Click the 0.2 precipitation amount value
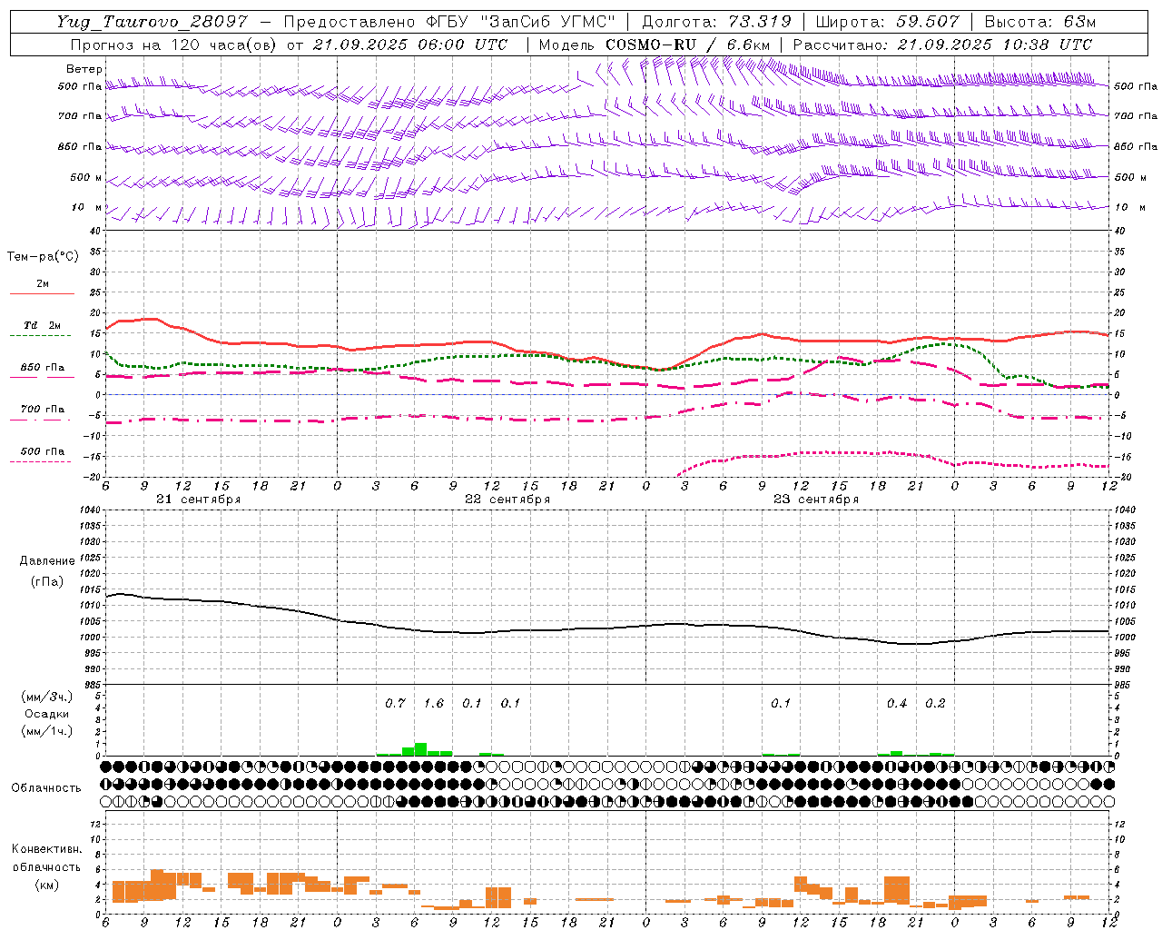Viewport: 1162px width, 930px height. pos(935,703)
